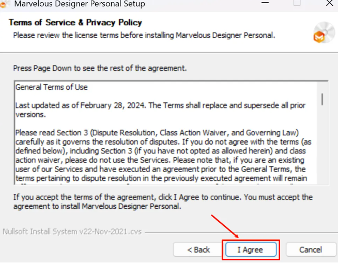Click the Marvelous Designer installer logo icon
Viewport: 338px width, 263px height.
point(324,34)
